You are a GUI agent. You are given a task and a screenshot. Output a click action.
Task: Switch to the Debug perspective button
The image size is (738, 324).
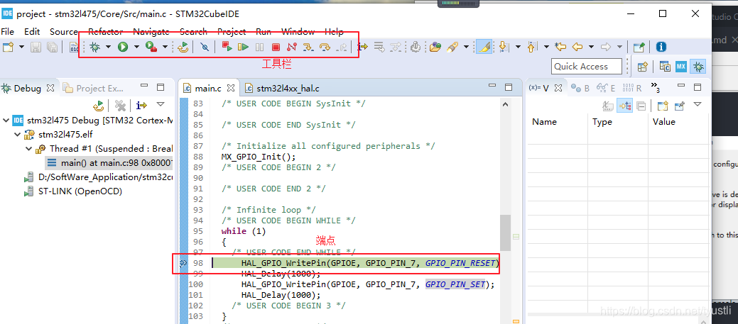[x=698, y=67]
